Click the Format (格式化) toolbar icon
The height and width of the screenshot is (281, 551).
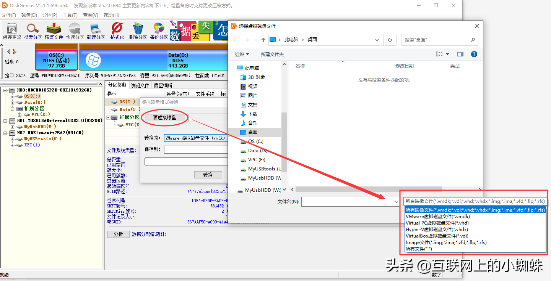(117, 31)
